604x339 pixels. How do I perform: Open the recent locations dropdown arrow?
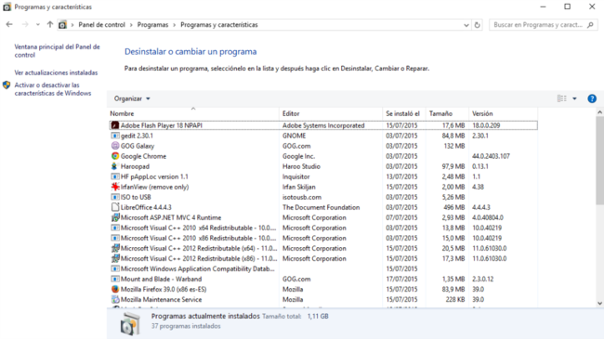(x=38, y=25)
